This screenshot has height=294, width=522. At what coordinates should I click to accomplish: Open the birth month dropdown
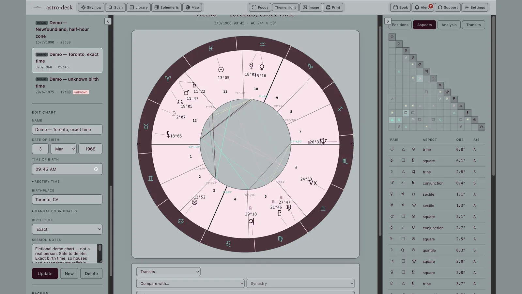(63, 149)
